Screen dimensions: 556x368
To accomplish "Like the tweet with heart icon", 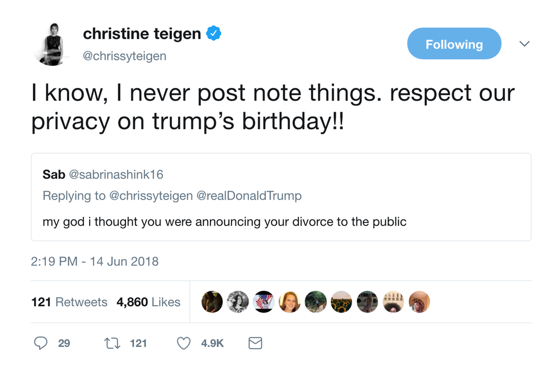I will click(183, 343).
